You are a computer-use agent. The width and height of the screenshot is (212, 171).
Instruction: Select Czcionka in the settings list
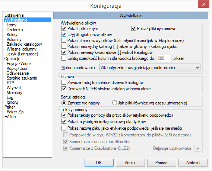[x=15, y=30]
